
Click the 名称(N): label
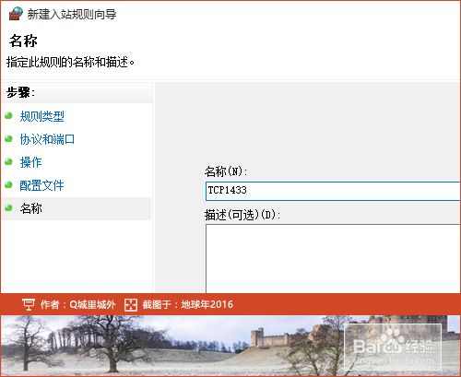point(226,171)
